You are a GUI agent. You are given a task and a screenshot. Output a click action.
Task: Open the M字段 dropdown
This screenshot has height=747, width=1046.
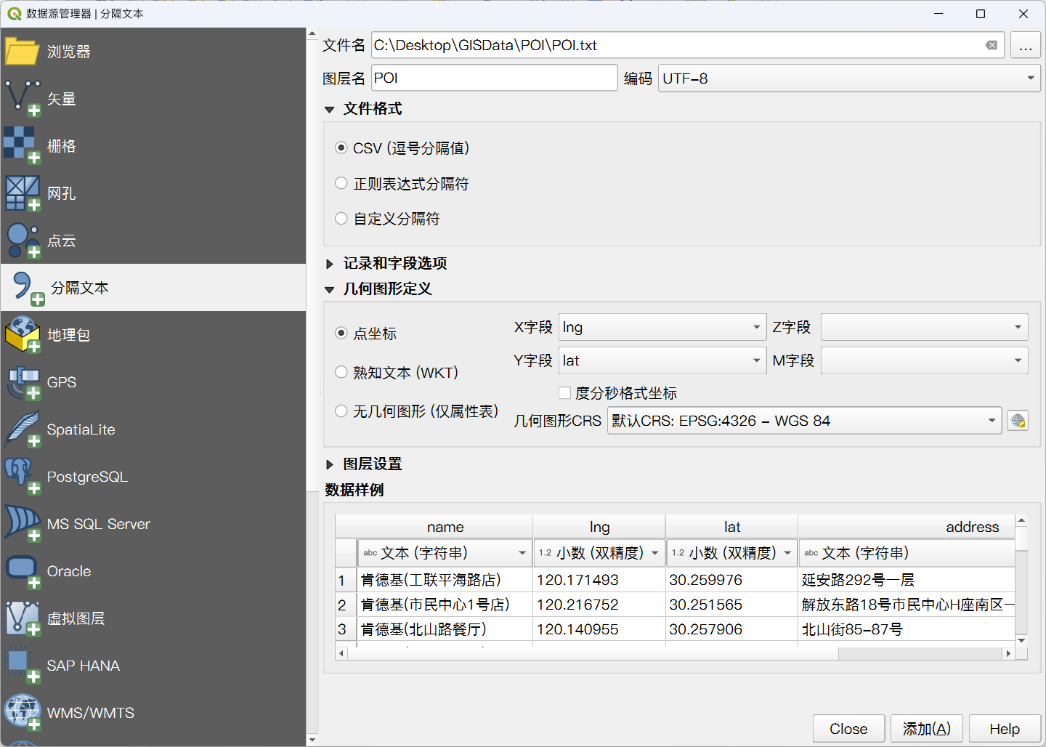tap(924, 360)
